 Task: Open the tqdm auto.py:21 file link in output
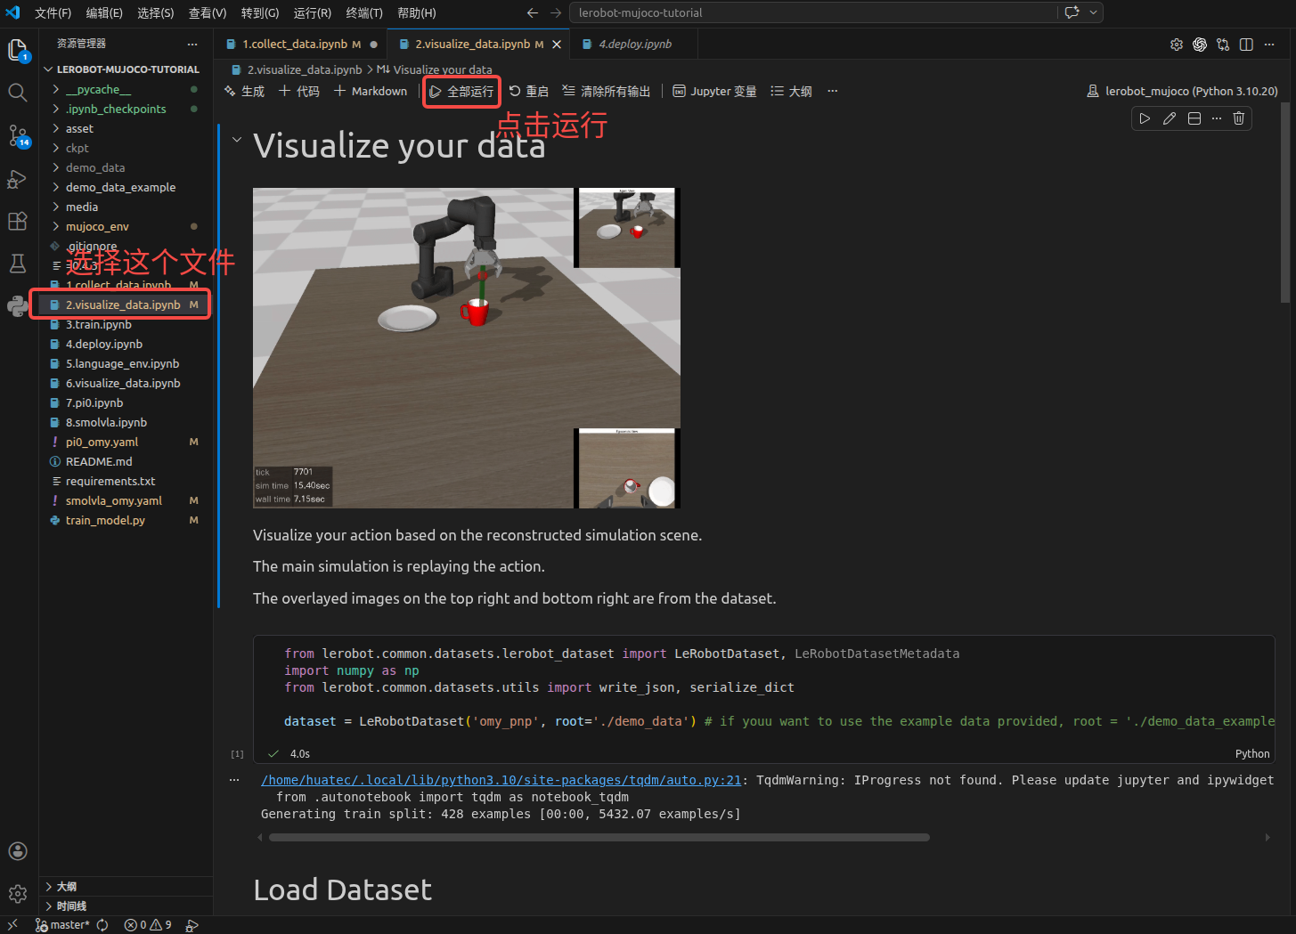point(501,780)
